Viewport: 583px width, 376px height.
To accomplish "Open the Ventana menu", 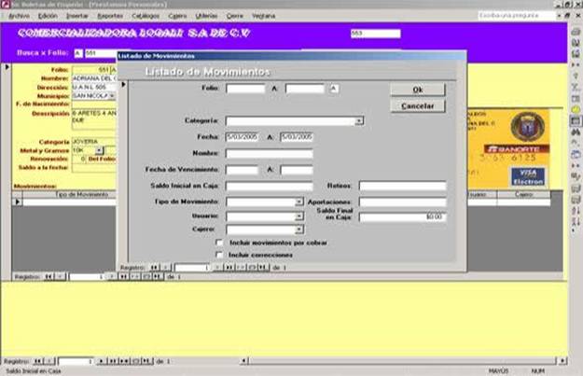I will pyautogui.click(x=264, y=16).
